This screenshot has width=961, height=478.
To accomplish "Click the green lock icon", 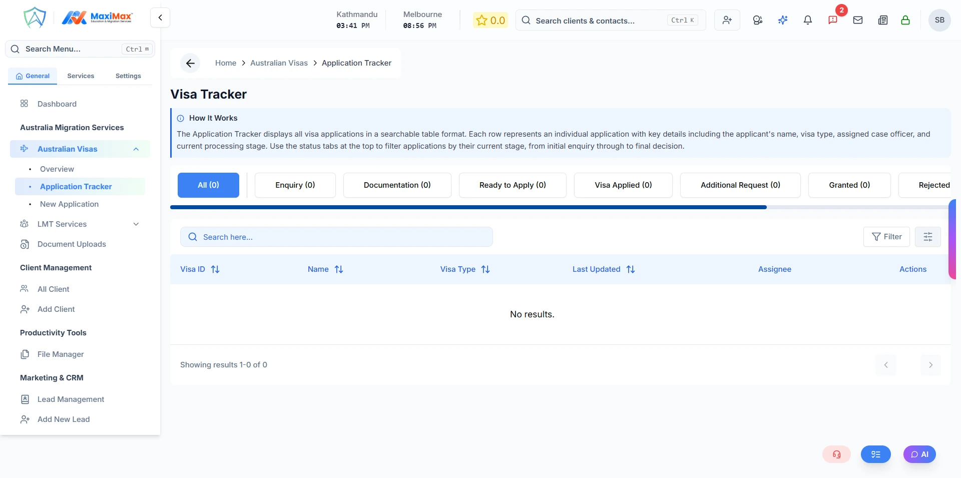I will tap(905, 20).
